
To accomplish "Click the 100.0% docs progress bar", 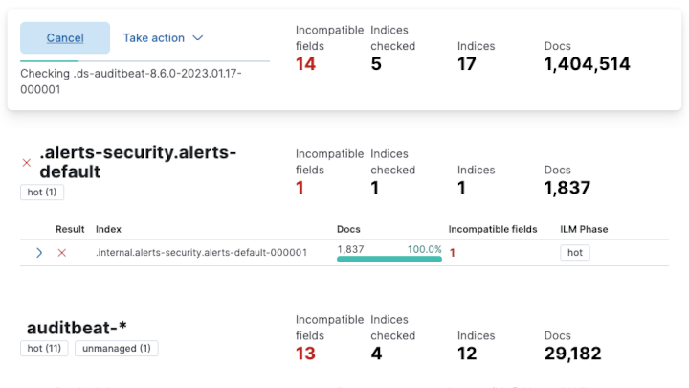I will 389,259.
